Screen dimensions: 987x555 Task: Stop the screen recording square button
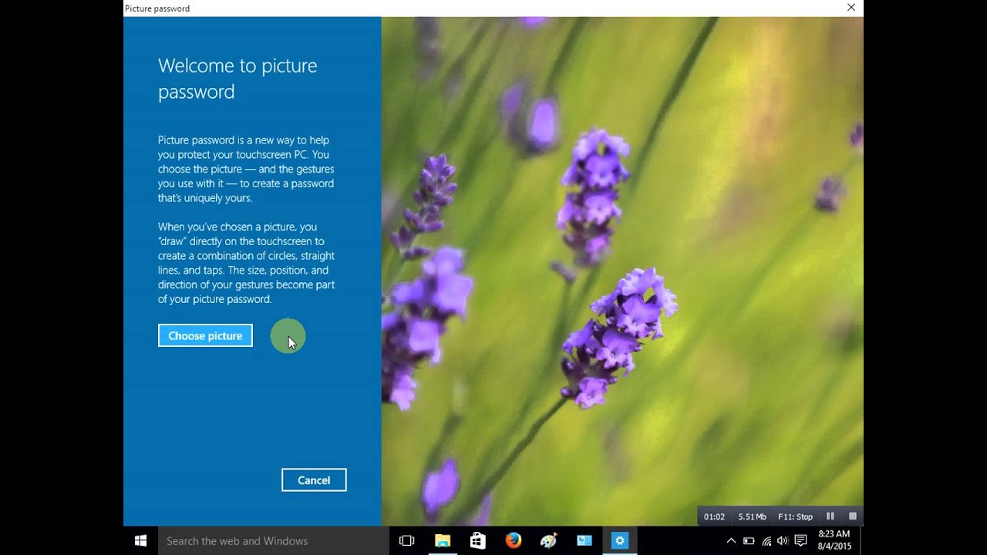pos(853,516)
